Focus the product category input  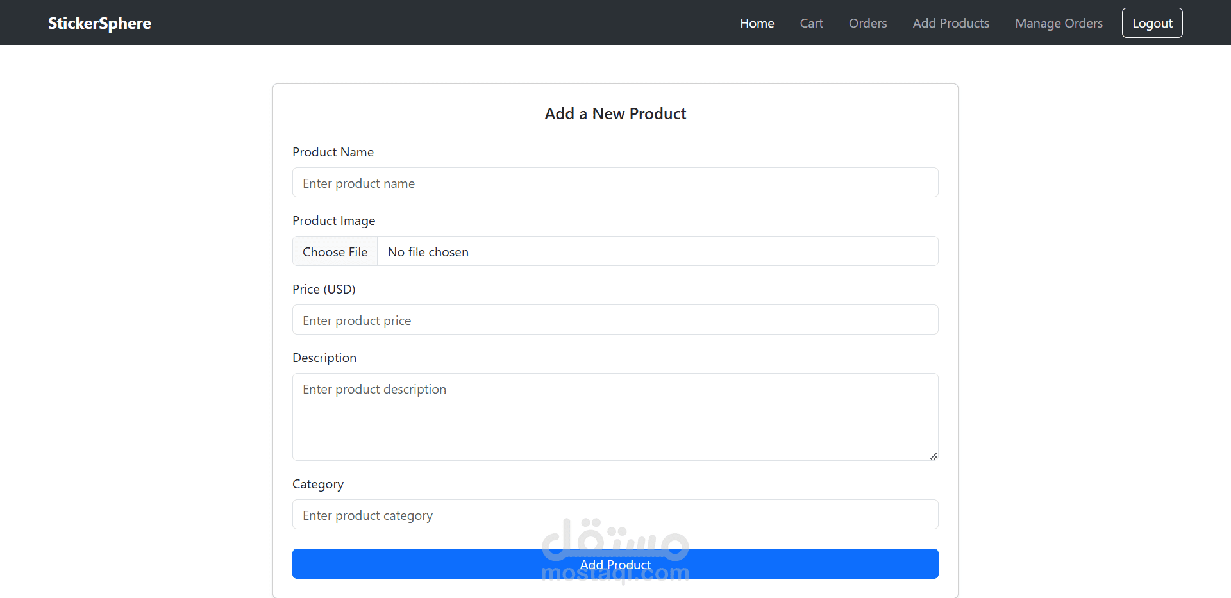[615, 515]
